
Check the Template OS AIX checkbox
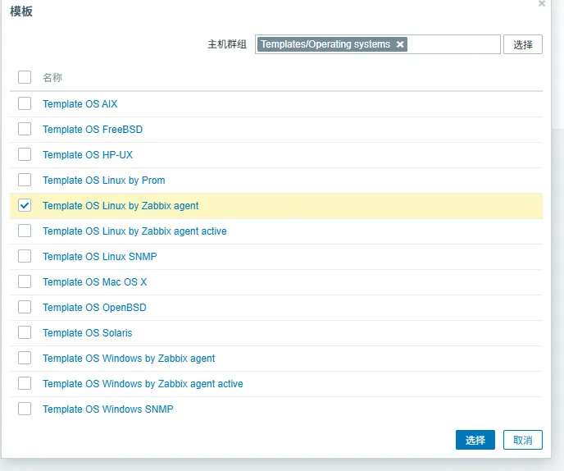pos(25,103)
